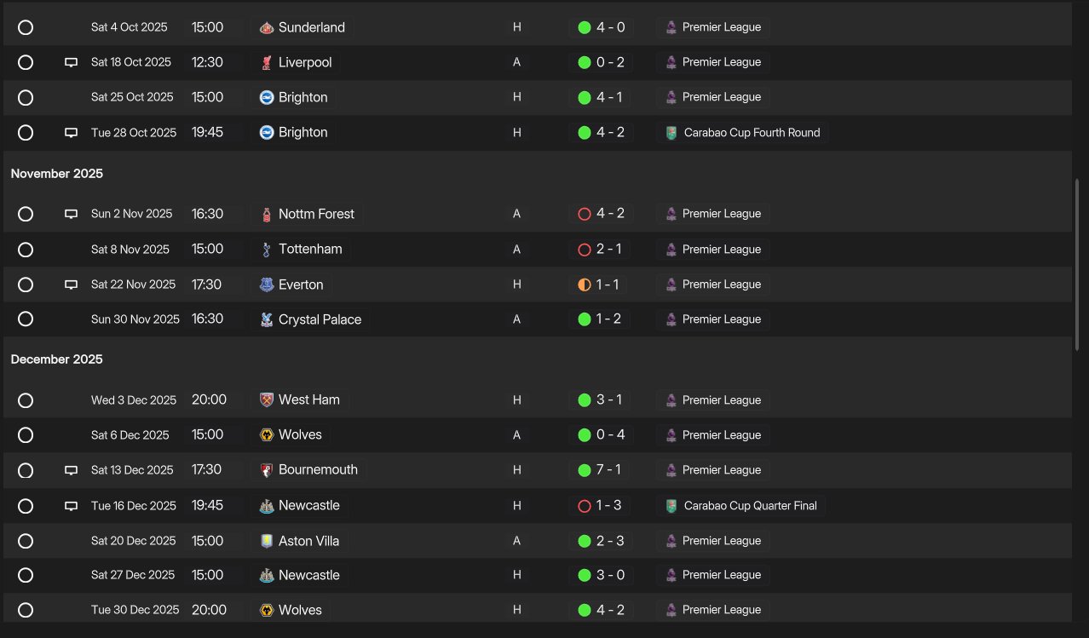Click the December 2025 section header

[x=57, y=359]
